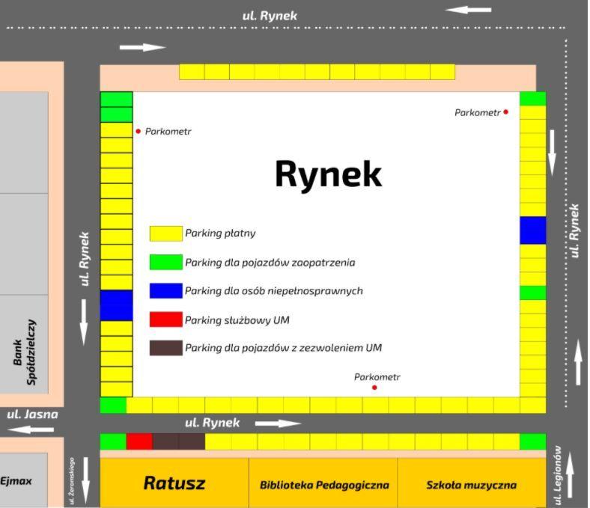Click the 'Ratusz' building label
The width and height of the screenshot is (590, 508).
coord(174,483)
